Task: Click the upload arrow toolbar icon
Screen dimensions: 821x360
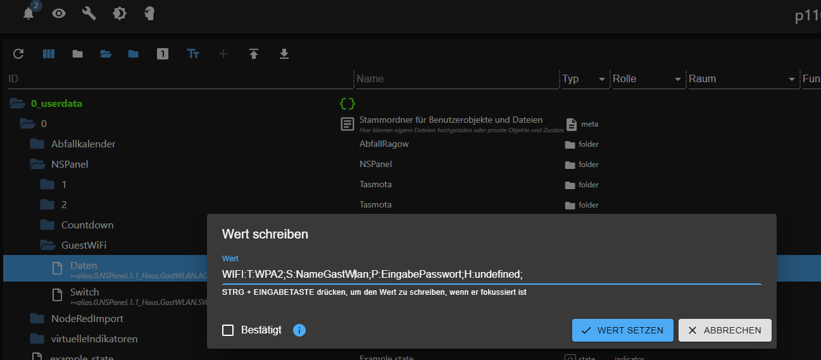Action: click(254, 54)
